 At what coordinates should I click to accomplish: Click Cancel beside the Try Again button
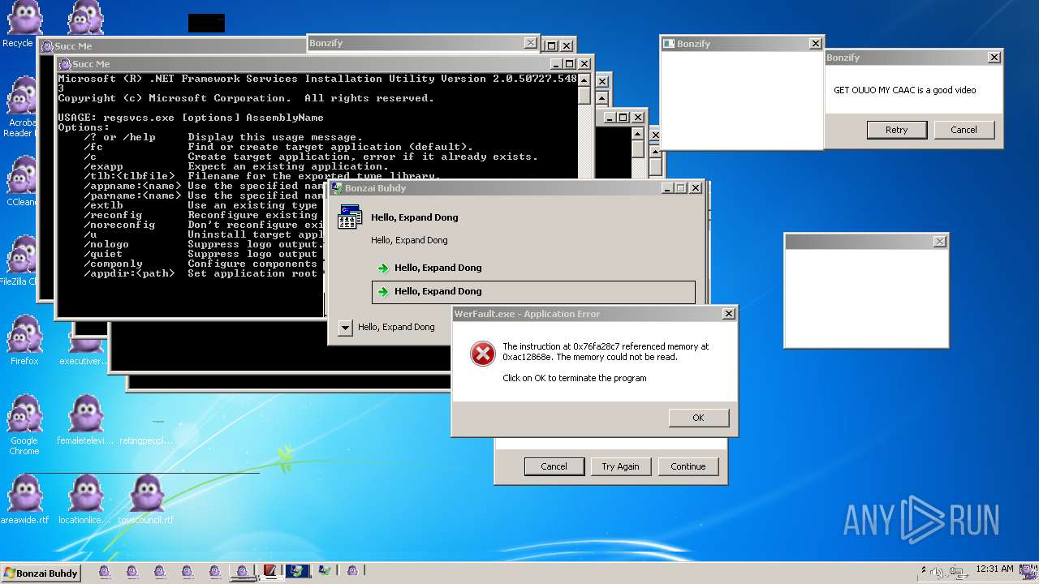(554, 466)
